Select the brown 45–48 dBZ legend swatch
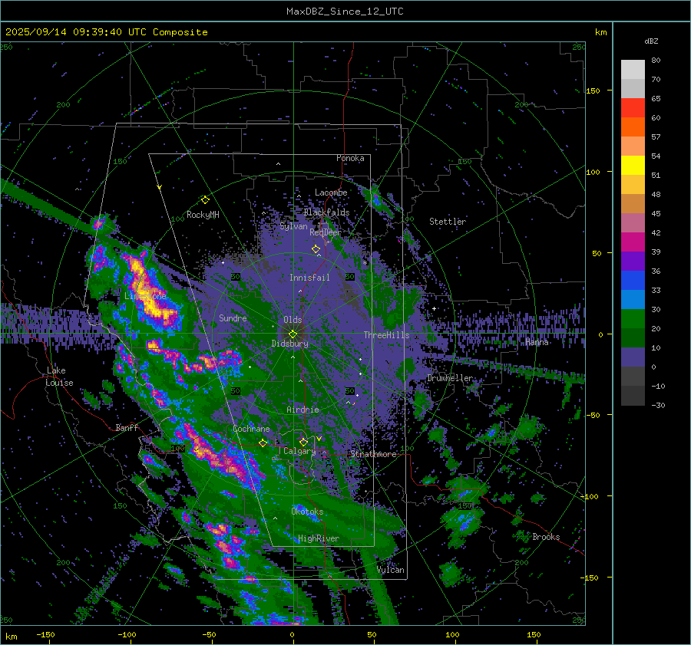The width and height of the screenshot is (691, 645). pos(633,204)
